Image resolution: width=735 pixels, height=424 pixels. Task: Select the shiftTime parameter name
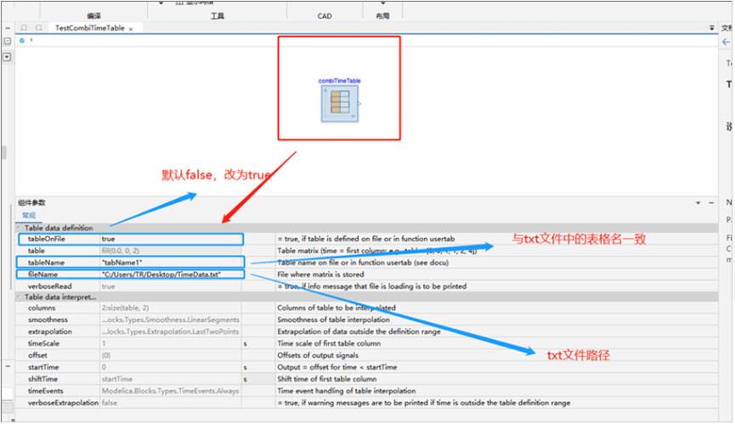[43, 379]
